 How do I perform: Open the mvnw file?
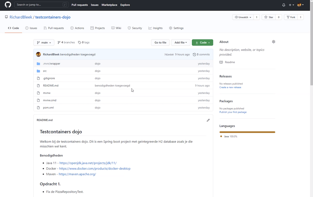[47, 93]
